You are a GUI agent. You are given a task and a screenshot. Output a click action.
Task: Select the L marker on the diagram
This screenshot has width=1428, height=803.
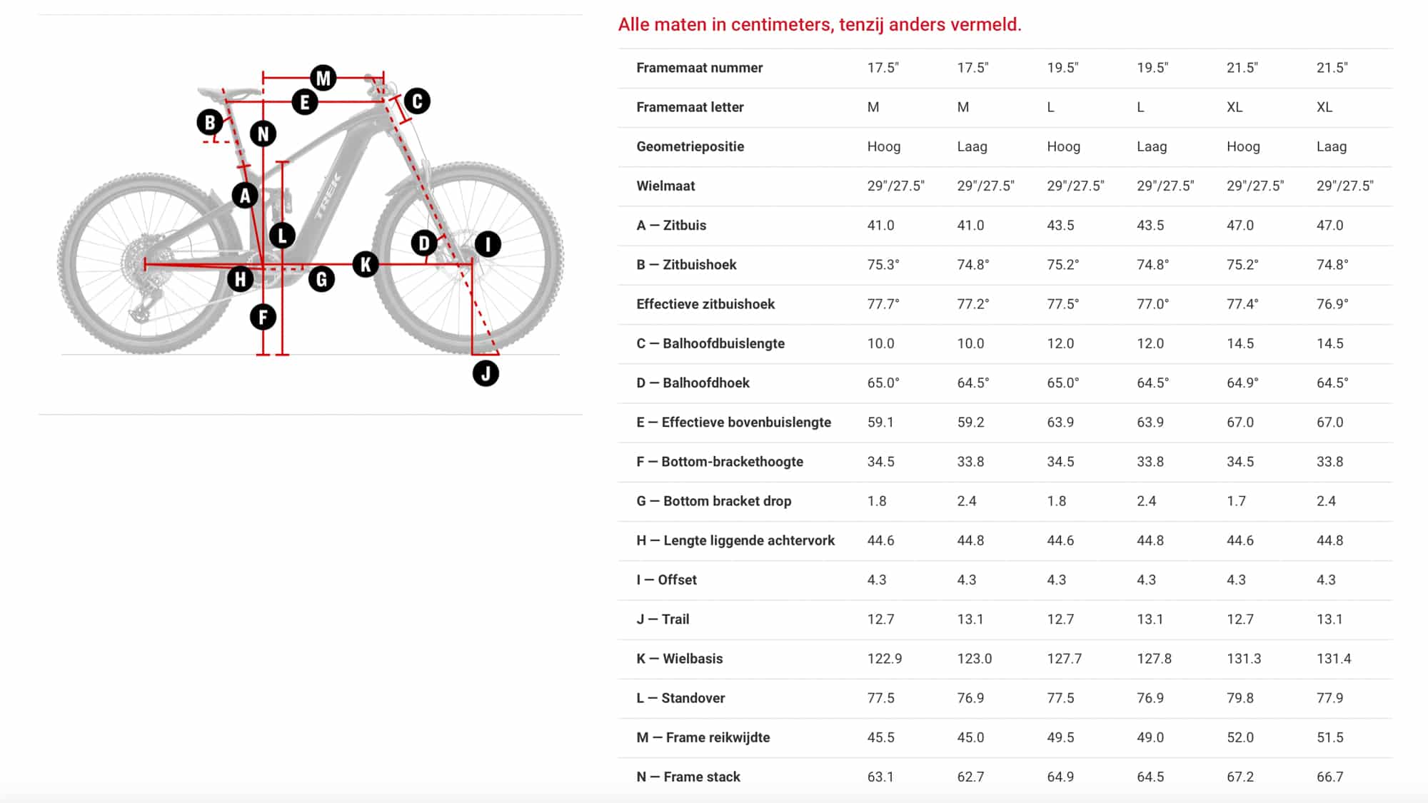282,236
